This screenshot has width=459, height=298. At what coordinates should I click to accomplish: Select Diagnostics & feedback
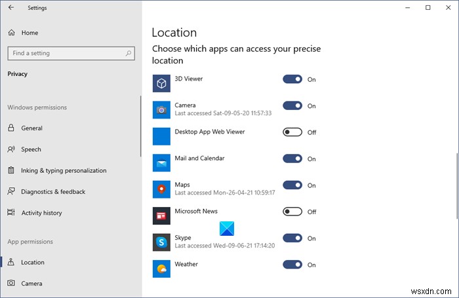[70, 191]
